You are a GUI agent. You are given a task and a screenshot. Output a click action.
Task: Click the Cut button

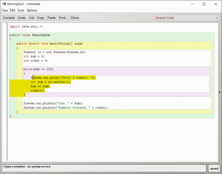pos(31,18)
